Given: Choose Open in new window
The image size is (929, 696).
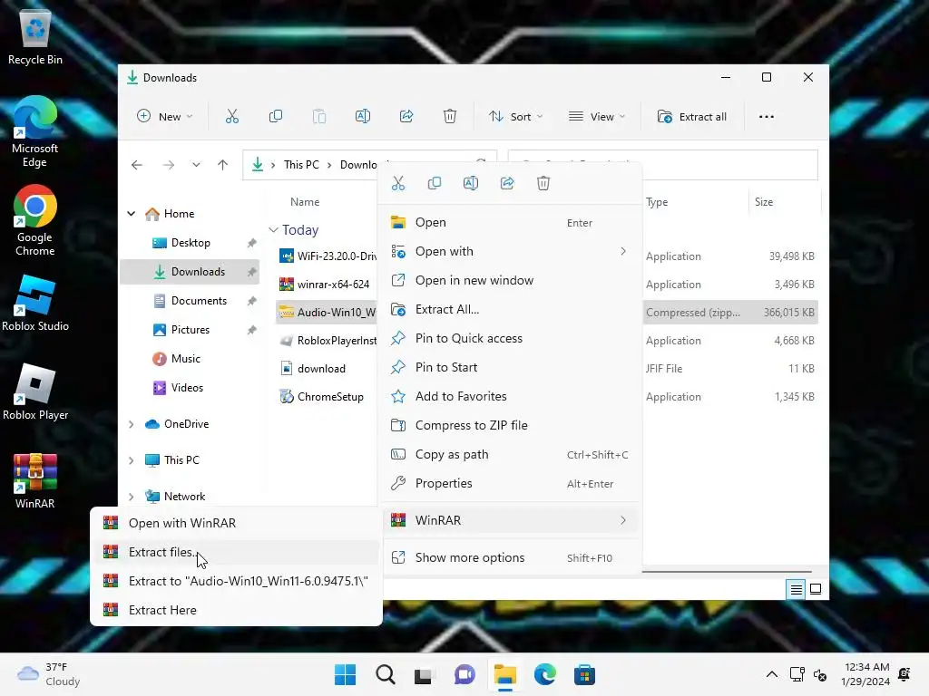Looking at the screenshot, I should tap(509, 281).
